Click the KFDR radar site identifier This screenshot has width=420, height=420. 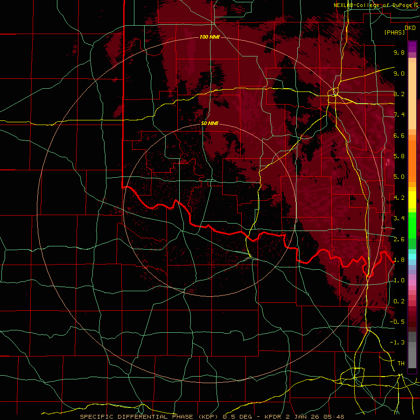[273, 417]
